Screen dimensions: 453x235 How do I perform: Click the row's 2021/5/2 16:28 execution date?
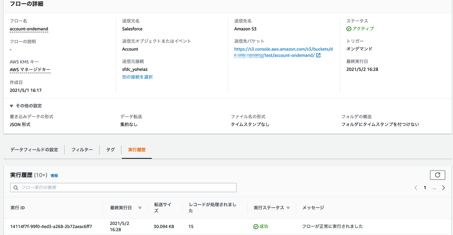(120, 227)
